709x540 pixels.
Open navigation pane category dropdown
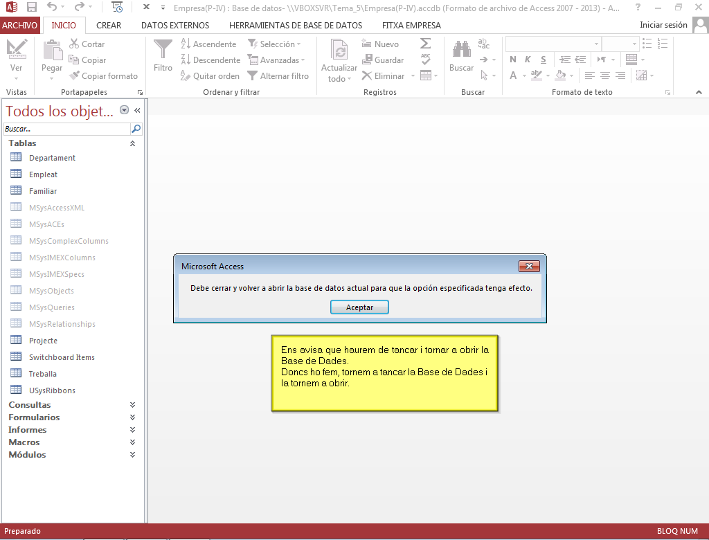(125, 110)
